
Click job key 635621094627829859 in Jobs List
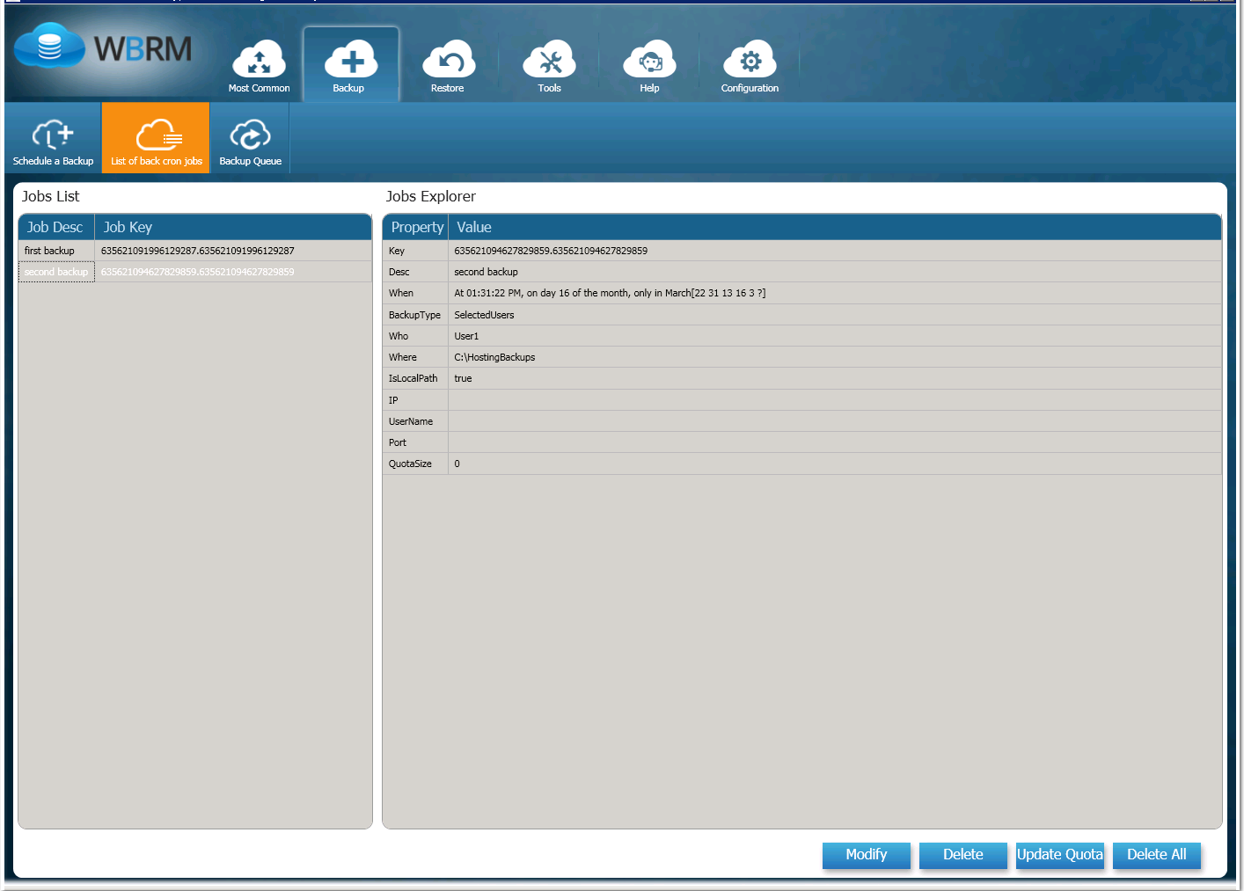coord(198,272)
